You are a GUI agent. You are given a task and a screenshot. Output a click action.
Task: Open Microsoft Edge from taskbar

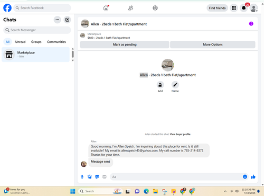(x=146, y=191)
